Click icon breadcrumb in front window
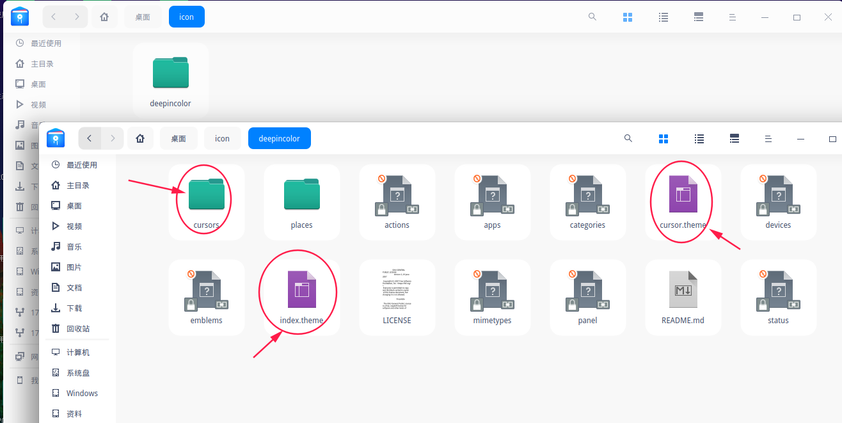 pyautogui.click(x=222, y=138)
